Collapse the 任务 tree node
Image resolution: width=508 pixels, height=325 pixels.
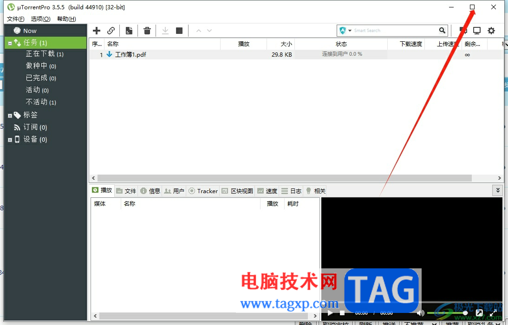pyautogui.click(x=10, y=43)
